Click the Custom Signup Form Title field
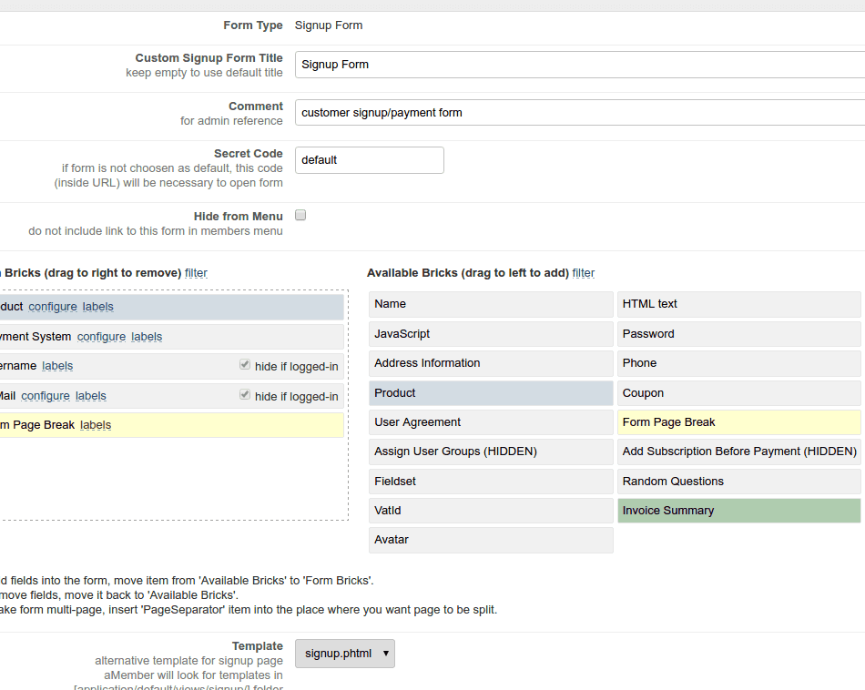 [580, 65]
